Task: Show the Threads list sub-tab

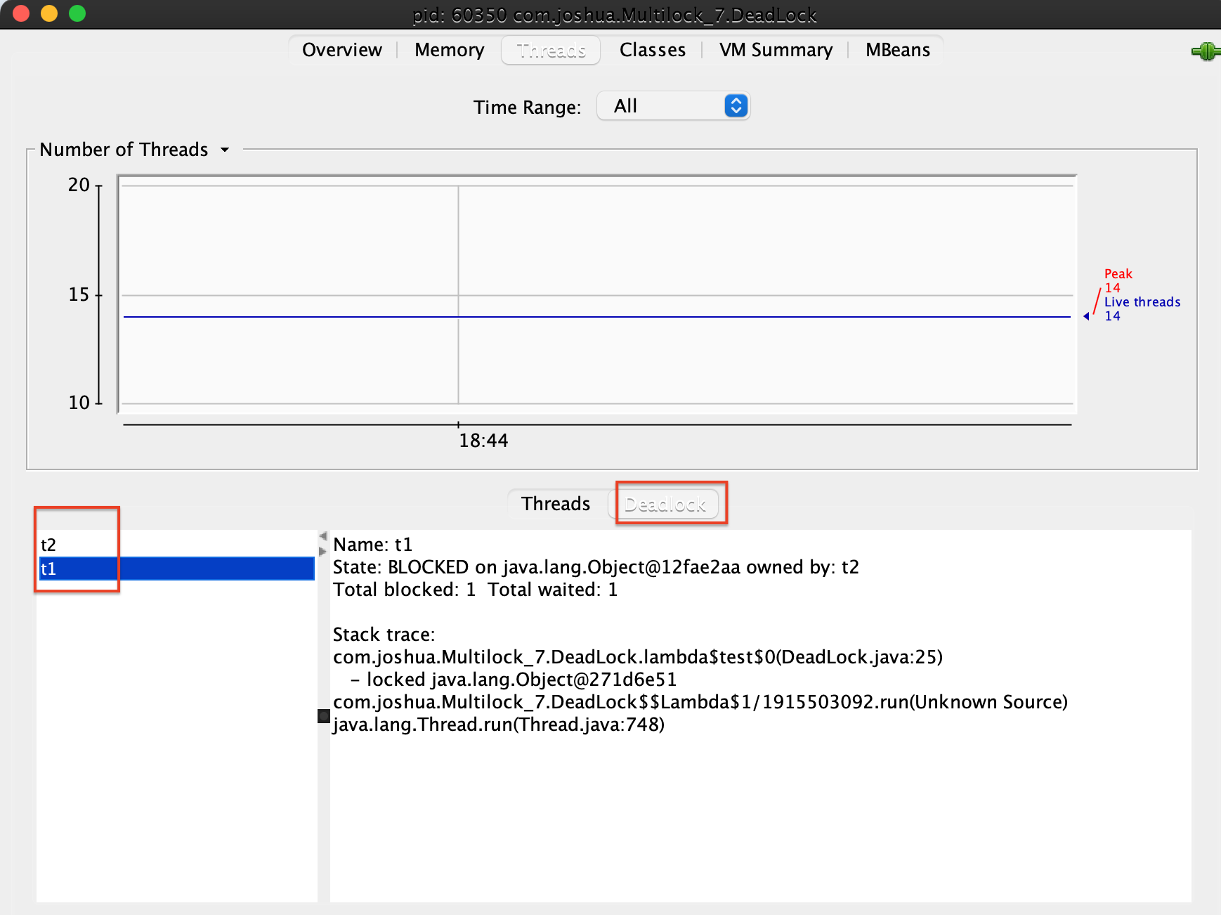Action: 555,504
